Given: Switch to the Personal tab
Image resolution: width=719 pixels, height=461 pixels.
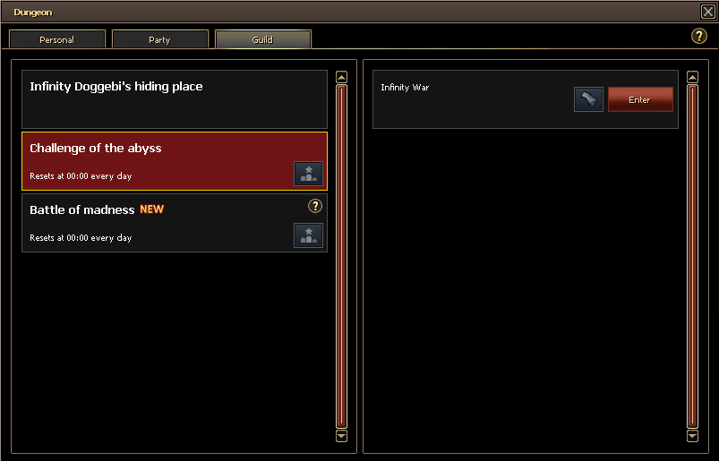Looking at the screenshot, I should point(57,39).
